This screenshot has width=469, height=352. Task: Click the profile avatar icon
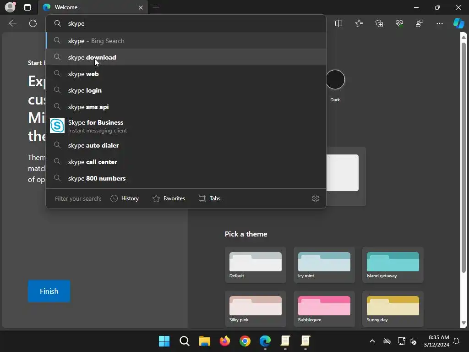[10, 7]
